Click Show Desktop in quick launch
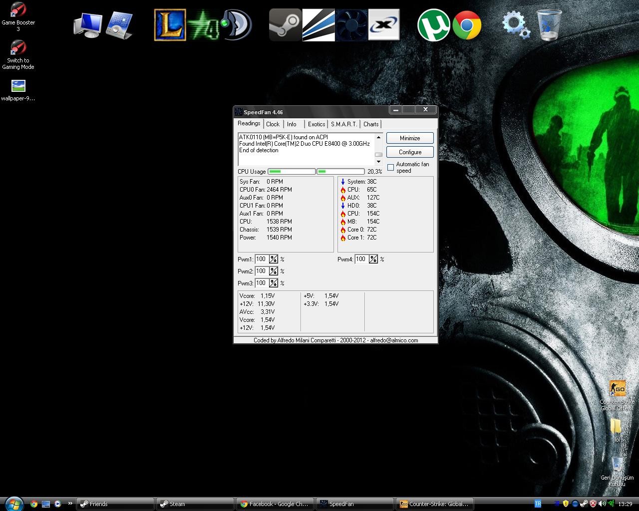The height and width of the screenshot is (511, 639). click(46, 504)
